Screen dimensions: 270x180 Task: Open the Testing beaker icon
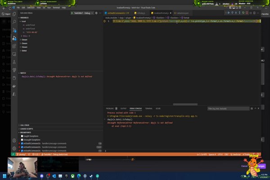click(x=14, y=62)
